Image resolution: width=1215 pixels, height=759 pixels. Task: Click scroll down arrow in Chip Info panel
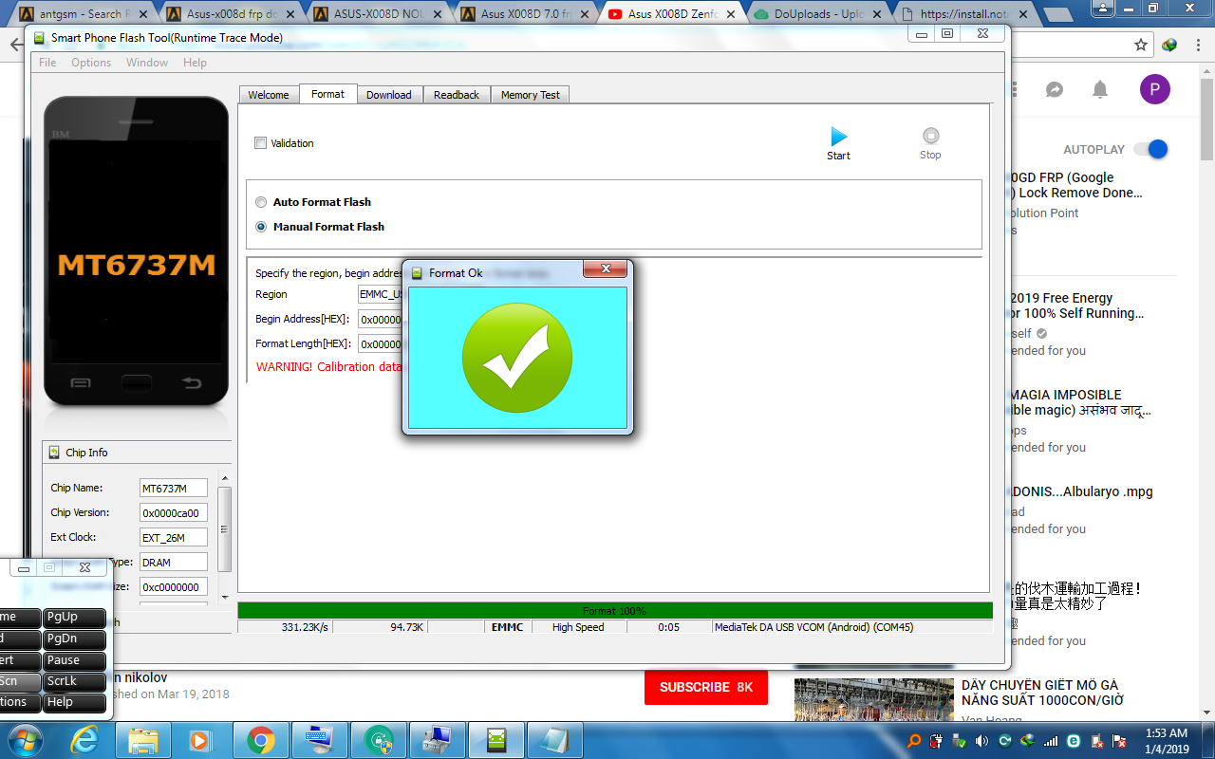click(225, 598)
